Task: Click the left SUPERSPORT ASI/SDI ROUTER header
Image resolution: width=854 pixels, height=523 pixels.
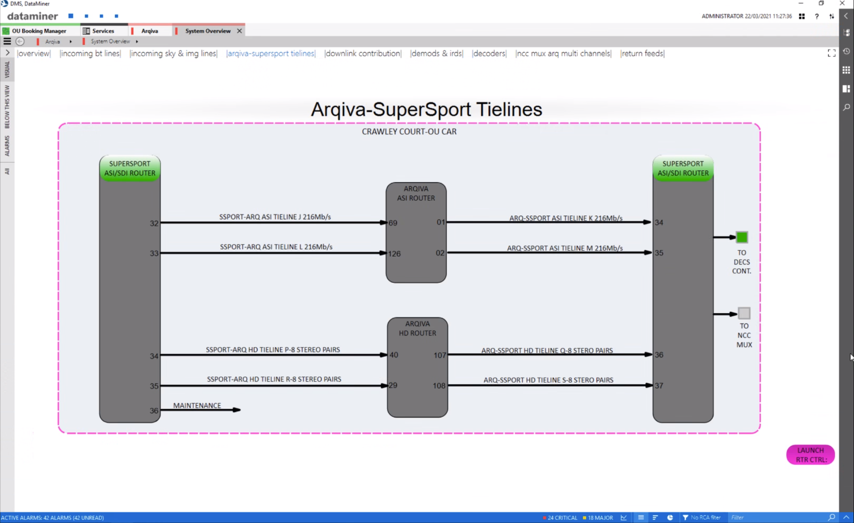Action: (129, 168)
